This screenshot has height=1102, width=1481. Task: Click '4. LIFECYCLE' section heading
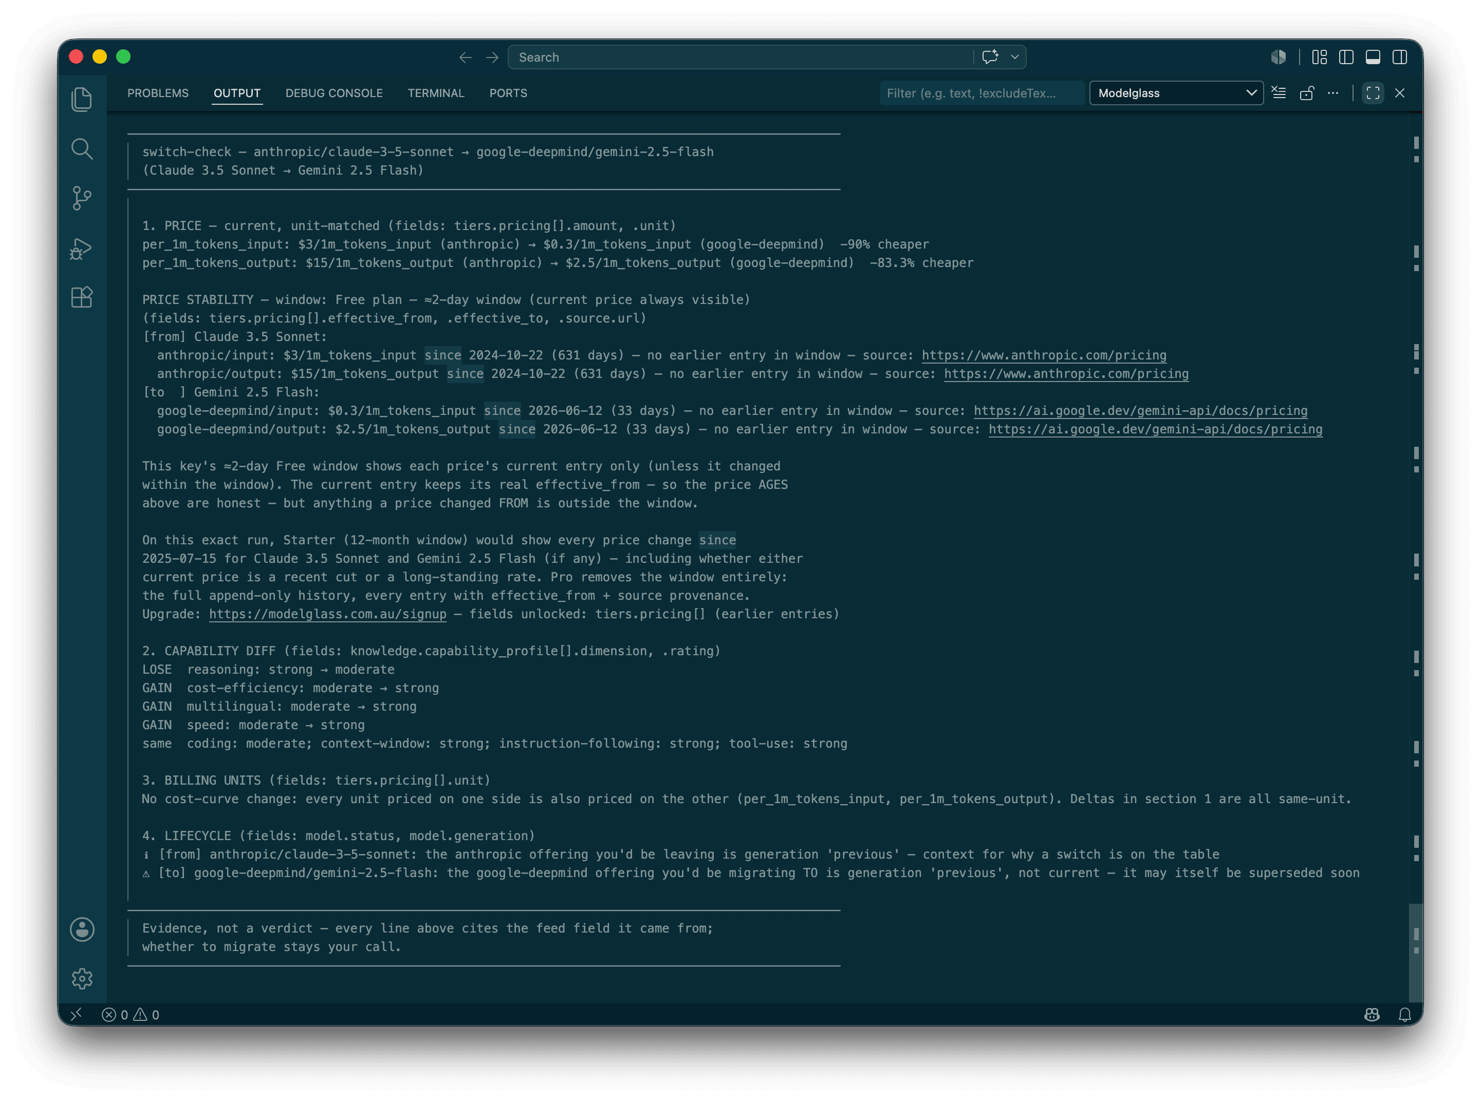click(x=338, y=835)
